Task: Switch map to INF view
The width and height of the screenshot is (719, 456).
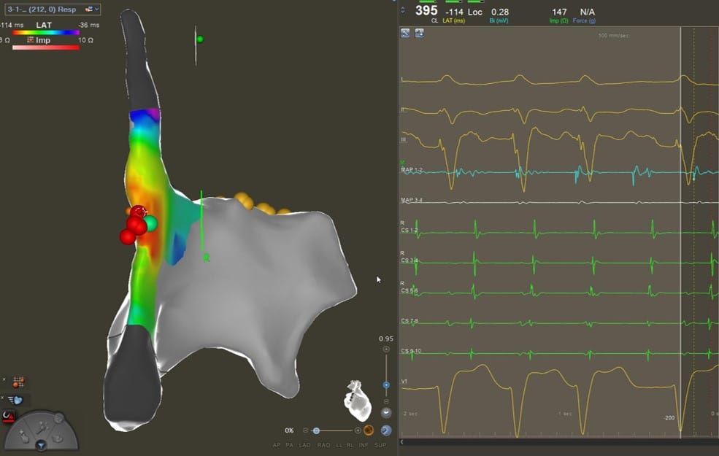Action: coord(364,445)
